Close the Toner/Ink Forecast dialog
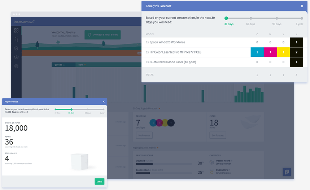310x190 pixels. 302,6
